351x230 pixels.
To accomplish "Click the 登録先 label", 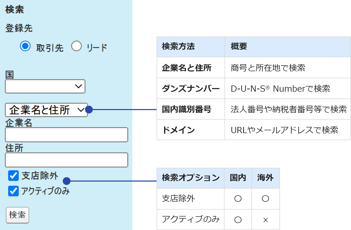I will (x=19, y=28).
